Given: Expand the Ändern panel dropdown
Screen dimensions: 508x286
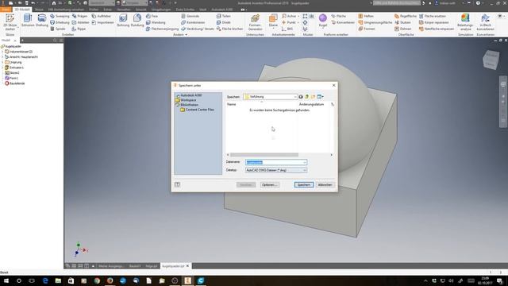Looking at the screenshot, I should [x=186, y=35].
